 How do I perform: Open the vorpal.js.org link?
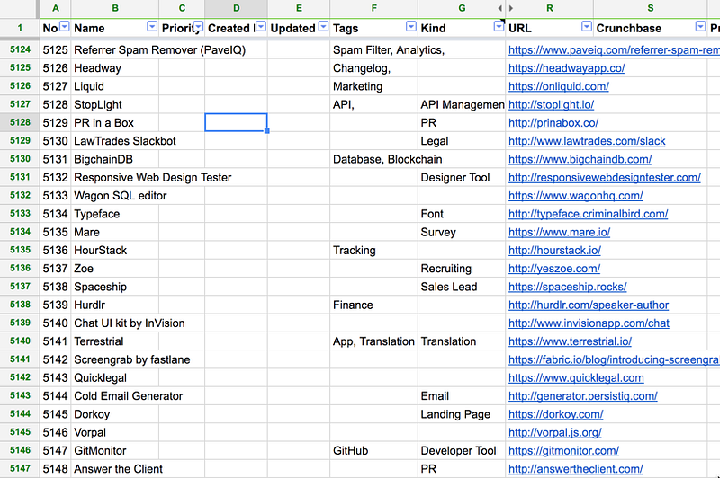(555, 433)
